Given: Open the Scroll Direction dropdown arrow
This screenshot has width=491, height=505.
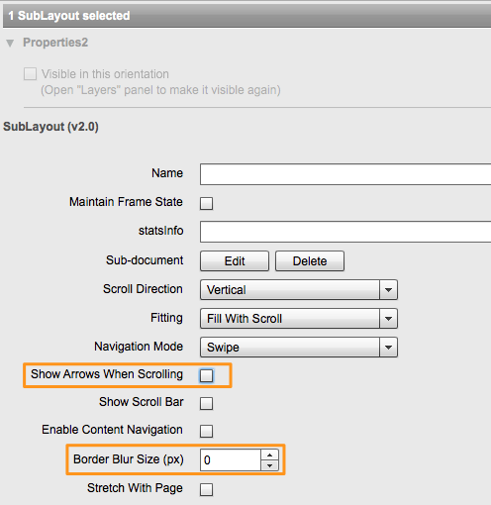Looking at the screenshot, I should (x=388, y=290).
